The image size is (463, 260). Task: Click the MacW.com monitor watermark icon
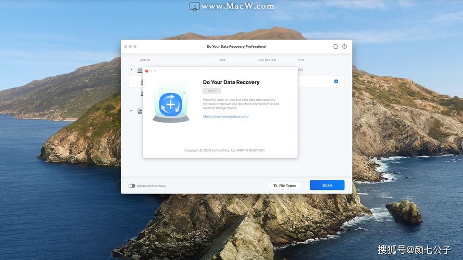tap(194, 7)
